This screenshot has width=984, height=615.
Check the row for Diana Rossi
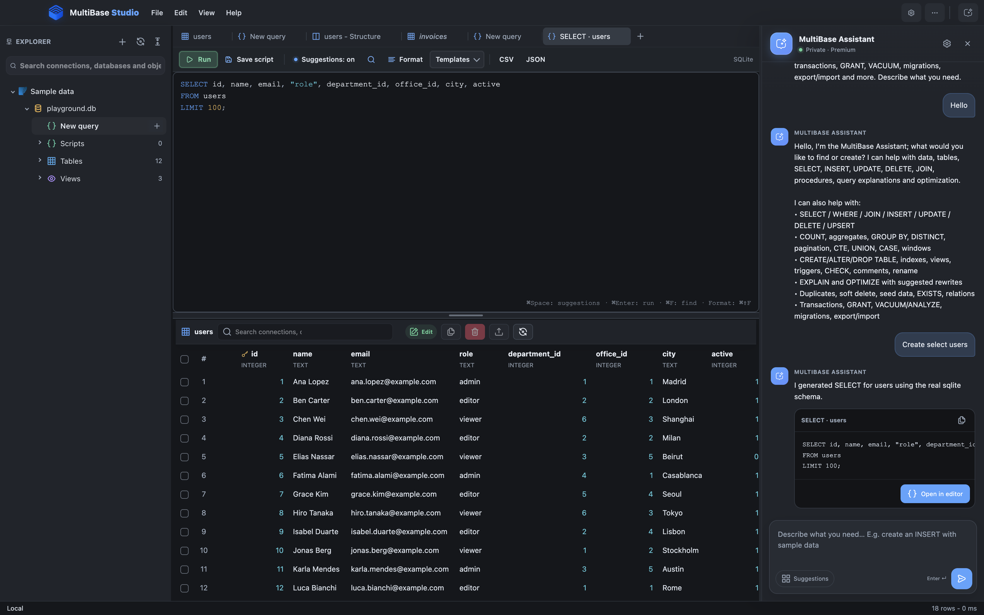(184, 438)
